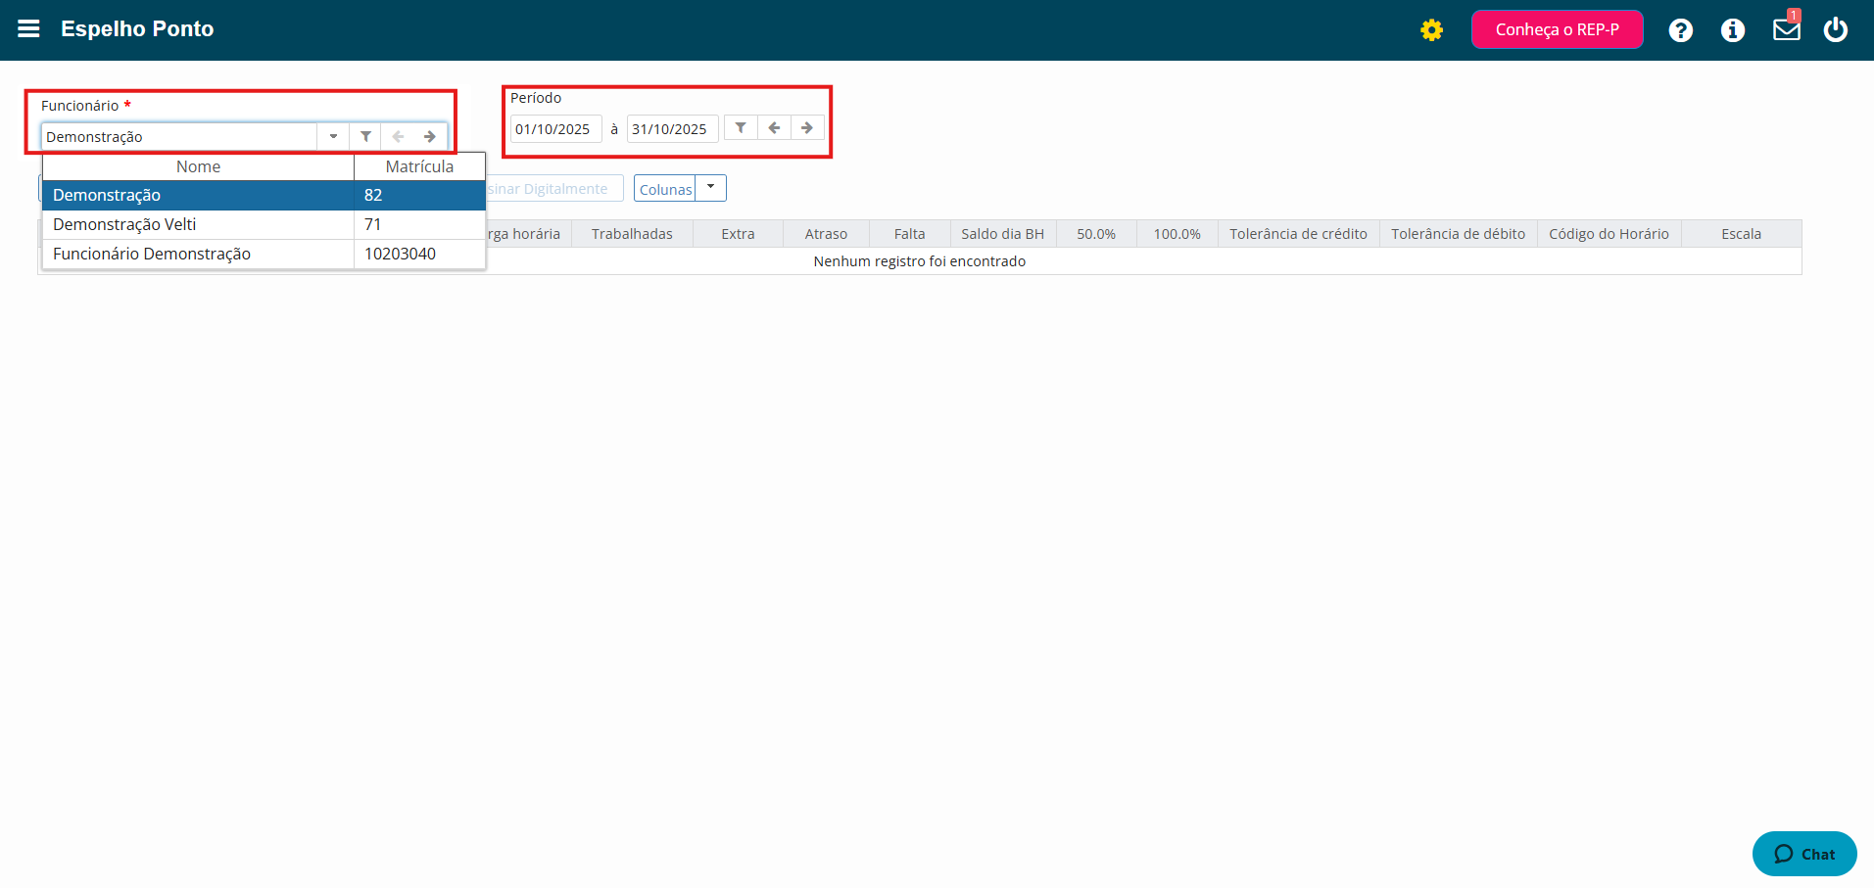
Task: Select Demonstração with matrícula 82
Action: click(264, 196)
